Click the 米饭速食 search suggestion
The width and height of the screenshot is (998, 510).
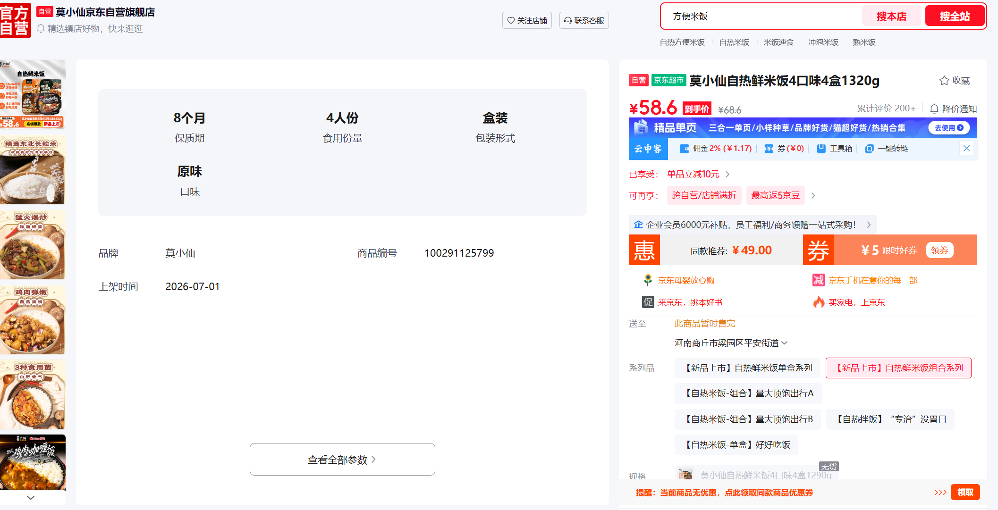click(x=778, y=42)
